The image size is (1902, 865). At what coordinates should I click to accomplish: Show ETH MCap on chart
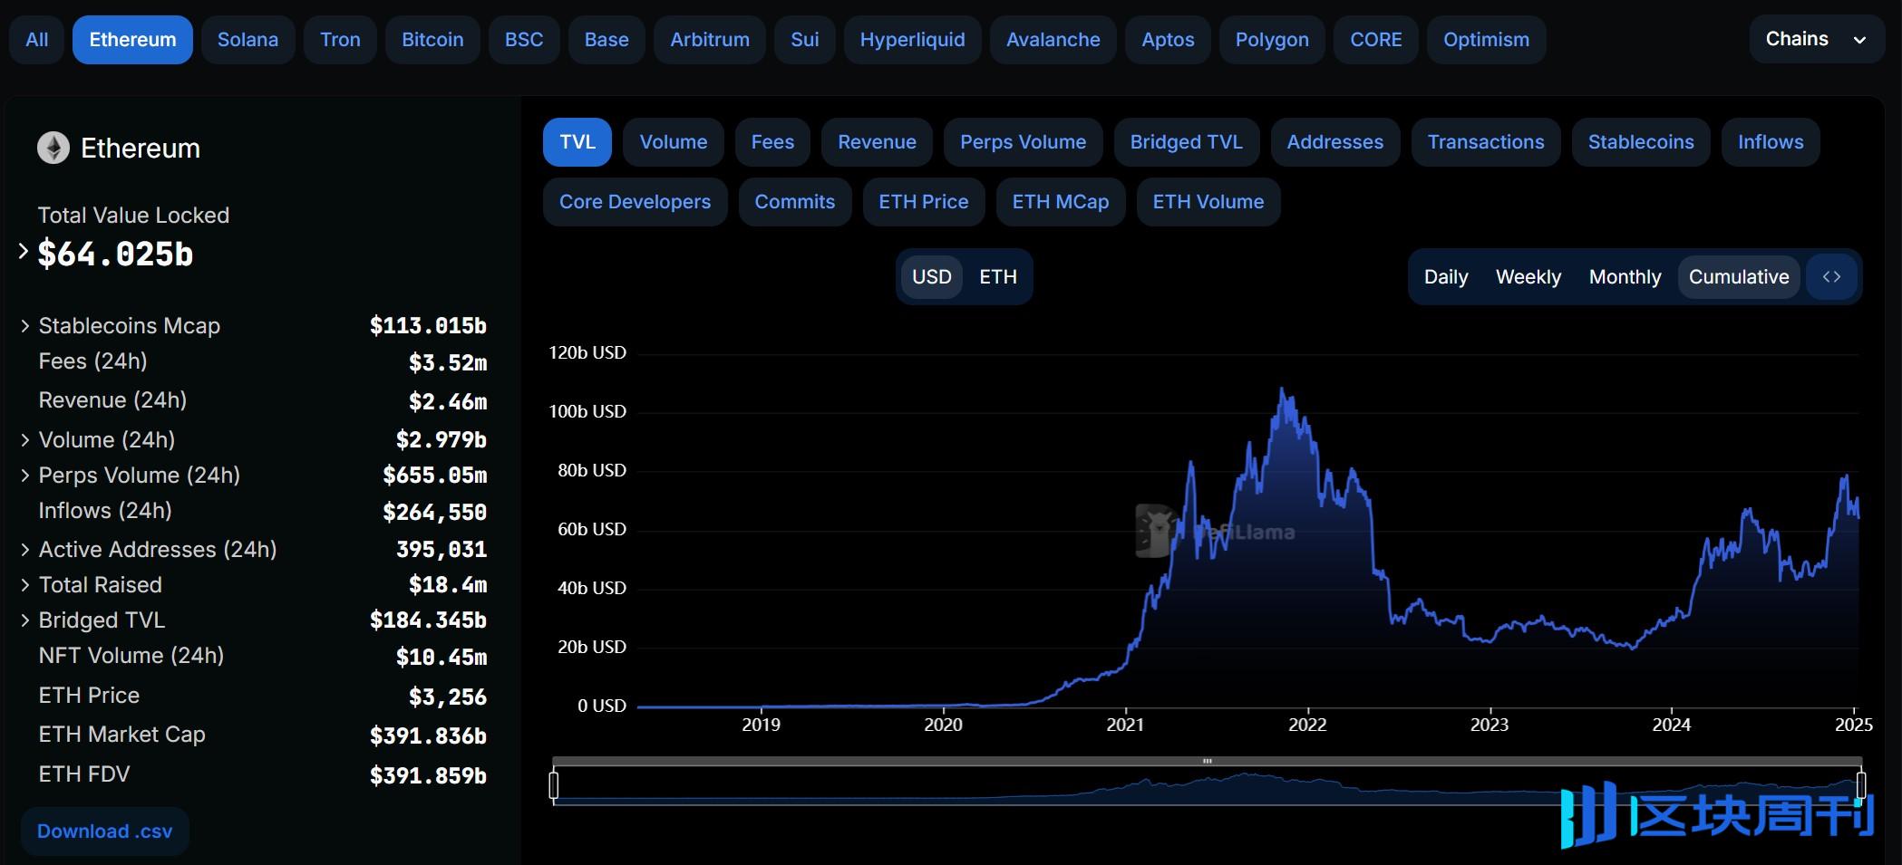[1061, 202]
